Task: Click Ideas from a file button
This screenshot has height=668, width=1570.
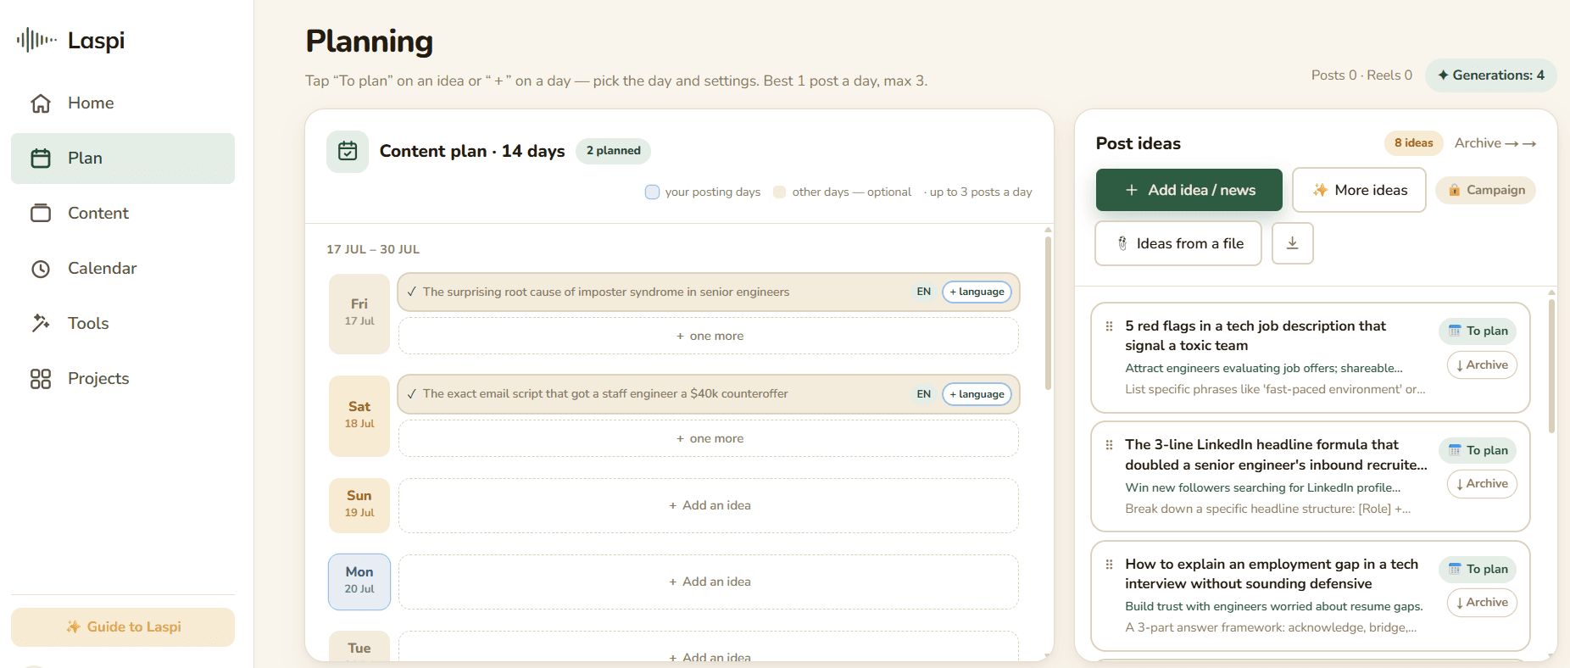Action: (1178, 243)
